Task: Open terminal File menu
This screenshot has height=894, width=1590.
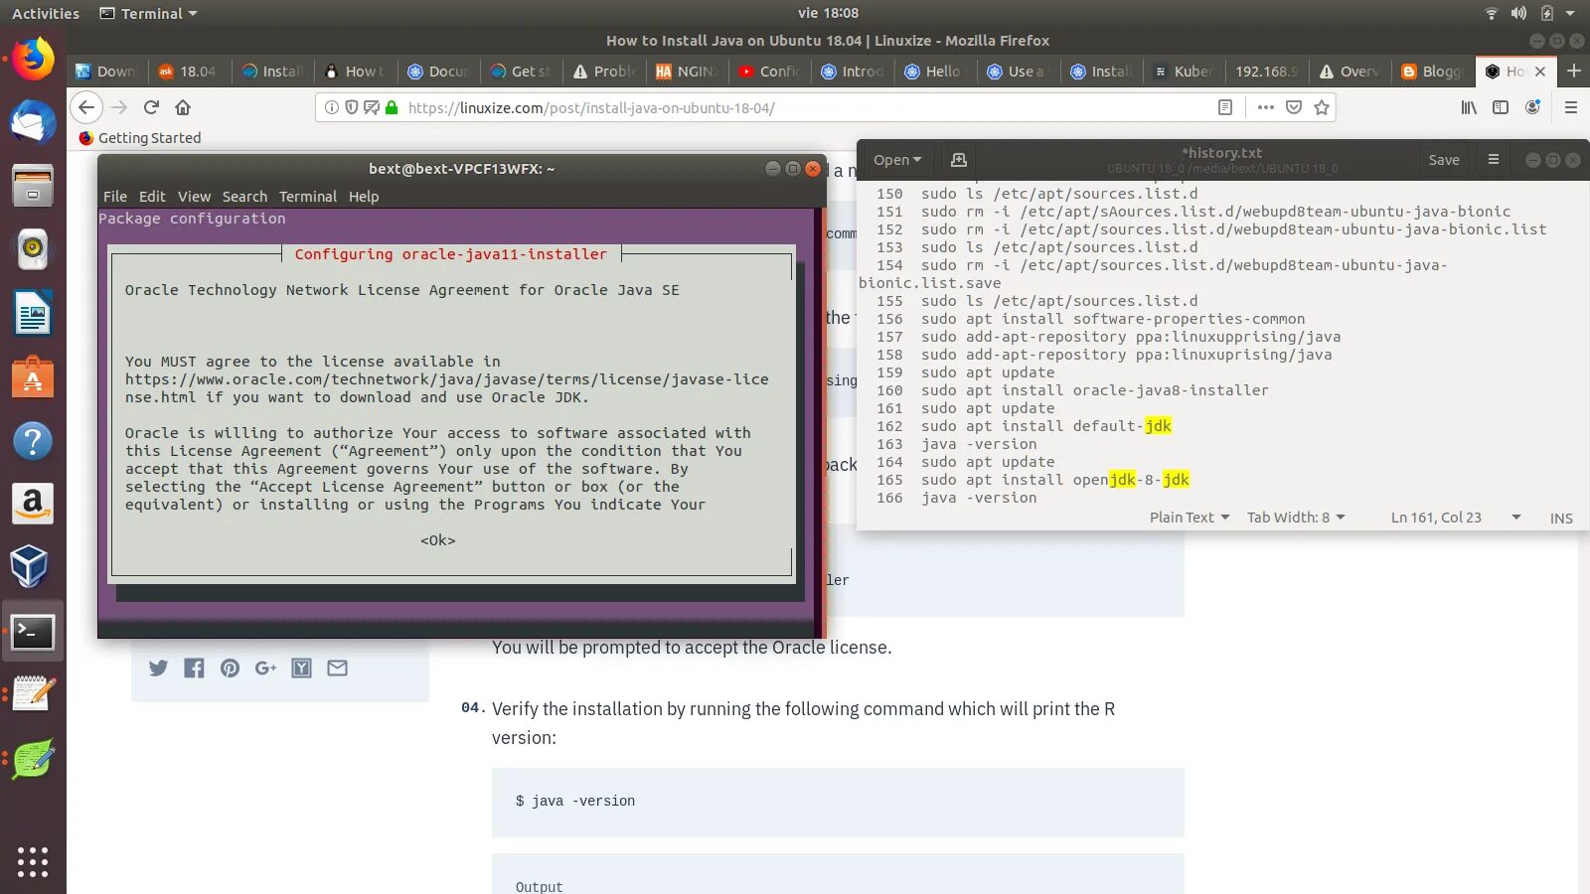Action: coord(115,197)
